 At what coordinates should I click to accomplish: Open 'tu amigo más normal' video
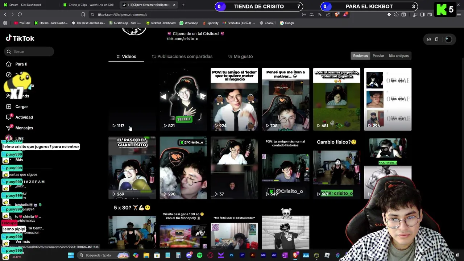coord(285,168)
